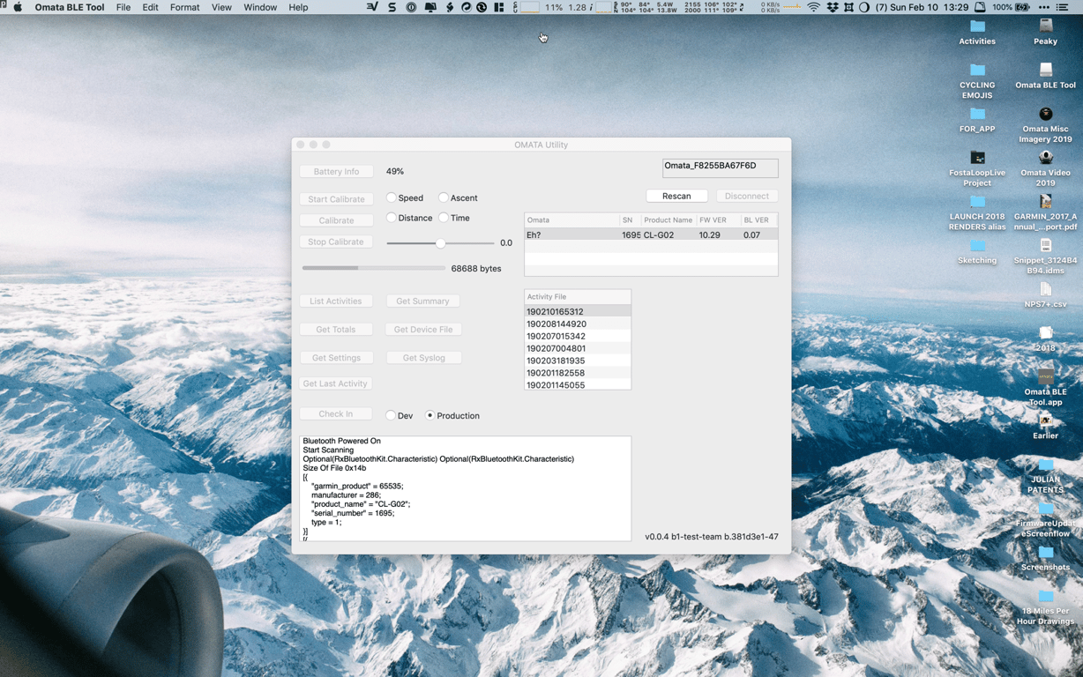Click the List Activities button
Screen dimensions: 1083x677
click(336, 301)
